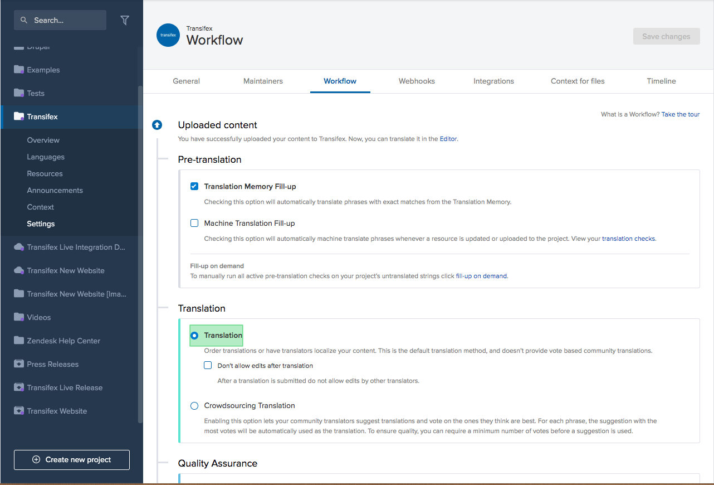Click the Create new project button
This screenshot has width=714, height=485.
point(72,460)
